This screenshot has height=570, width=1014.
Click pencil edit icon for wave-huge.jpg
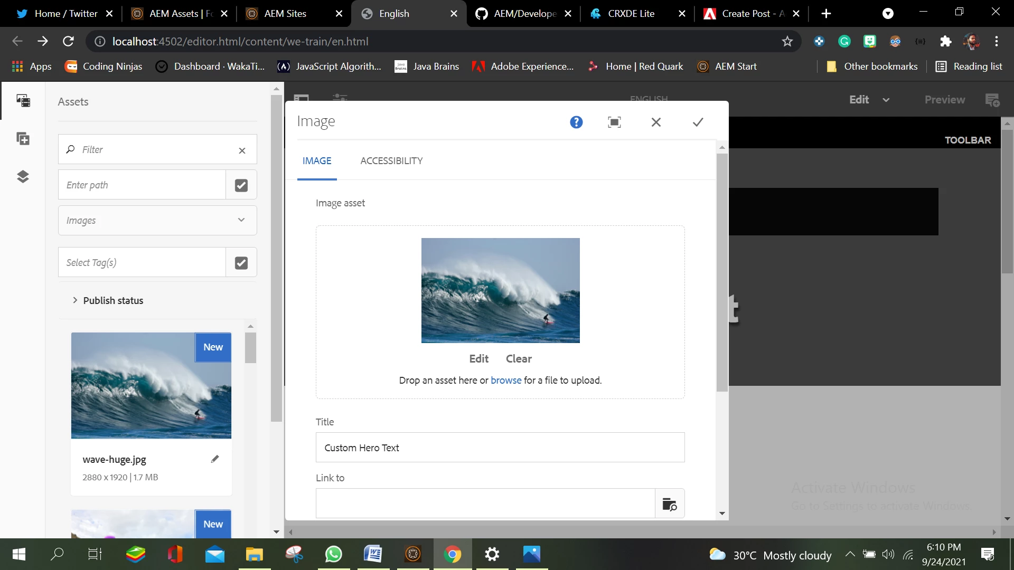tap(215, 459)
